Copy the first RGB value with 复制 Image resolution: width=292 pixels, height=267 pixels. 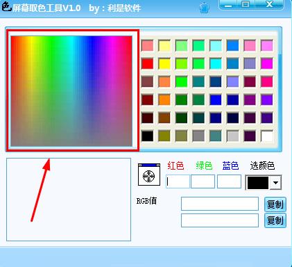[x=275, y=204]
